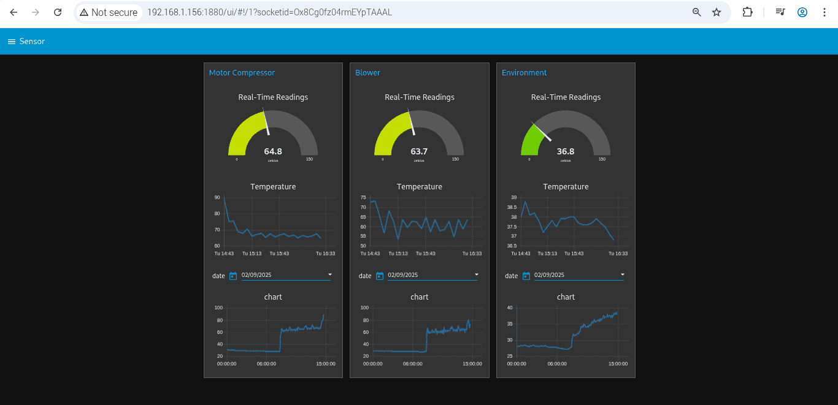Click the Environment gauge showing 36.8
Viewport: 838px width, 405px height.
(566, 135)
